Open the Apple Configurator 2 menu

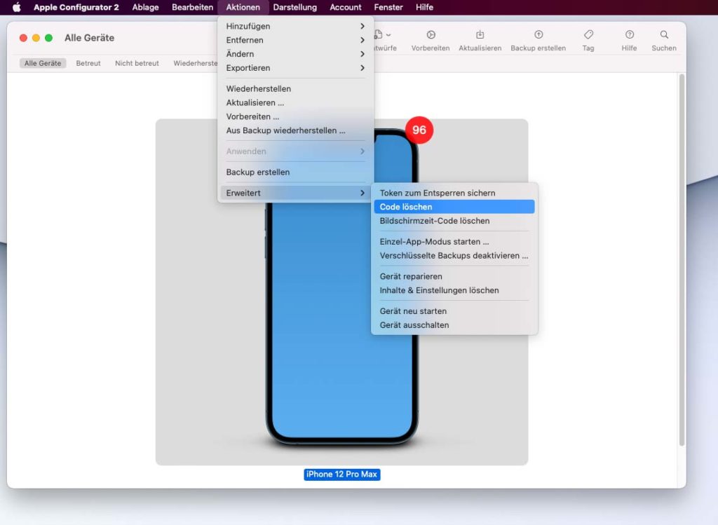(x=76, y=7)
